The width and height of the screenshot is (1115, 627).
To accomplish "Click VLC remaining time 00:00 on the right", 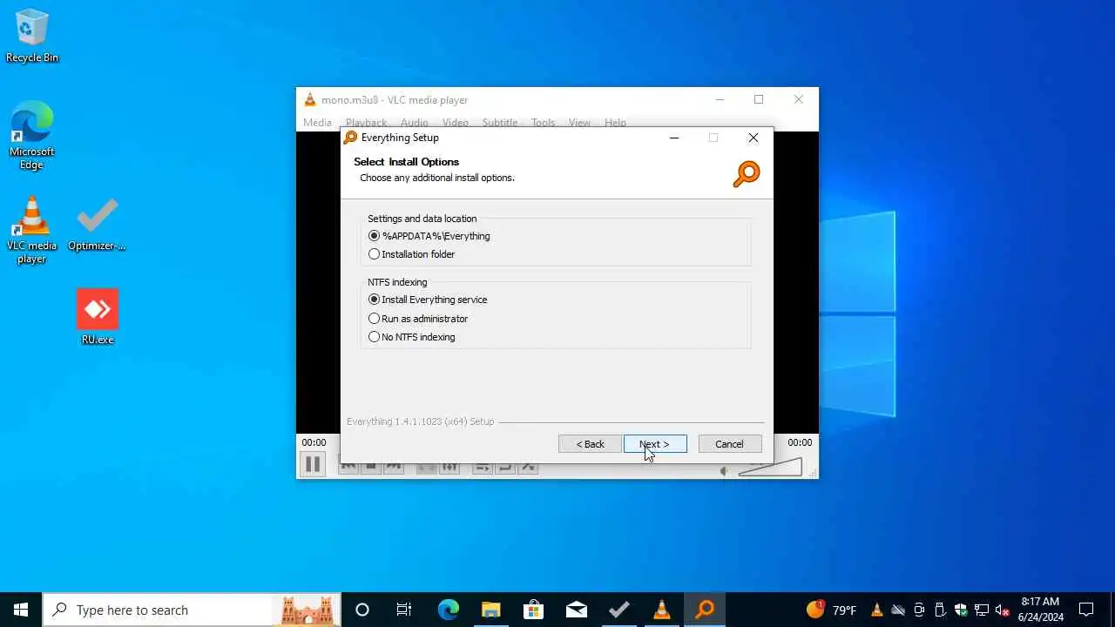I will 800,442.
